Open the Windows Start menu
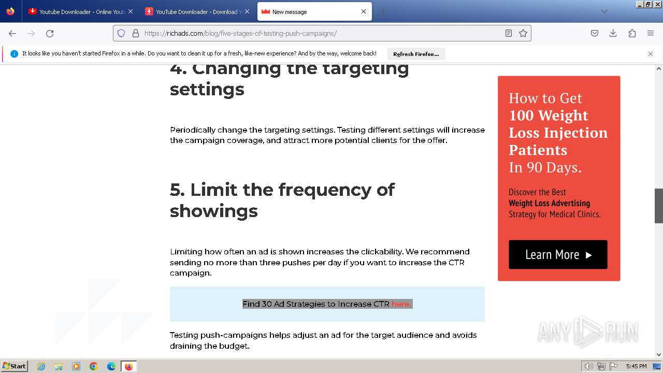663x373 pixels. coord(15,366)
